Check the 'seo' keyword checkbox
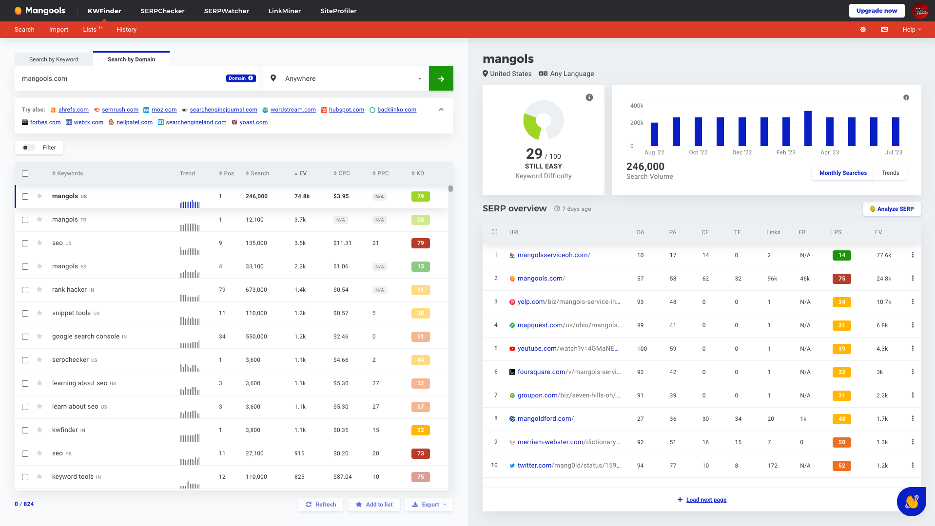 tap(25, 243)
